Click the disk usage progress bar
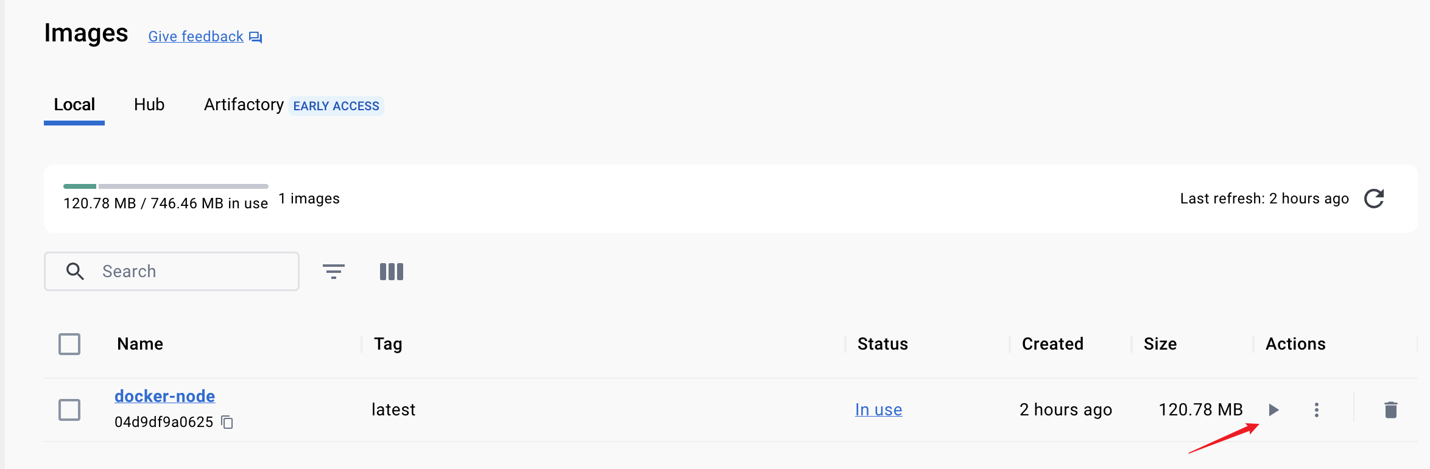Viewport: 1430px width, 469px height. (166, 186)
